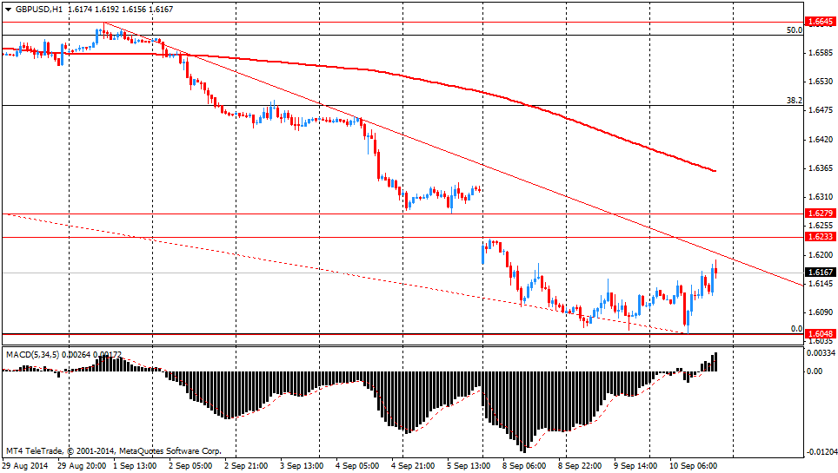Select the red 1.6279 price level label
The image size is (838, 473).
[820, 214]
